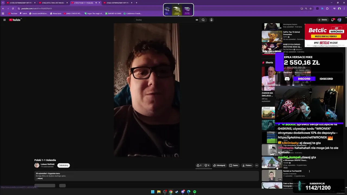Start voice search with microphone icon
The width and height of the screenshot is (347, 195).
(211, 20)
